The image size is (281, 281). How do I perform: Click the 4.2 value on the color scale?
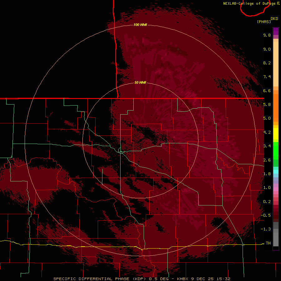tap(267, 132)
